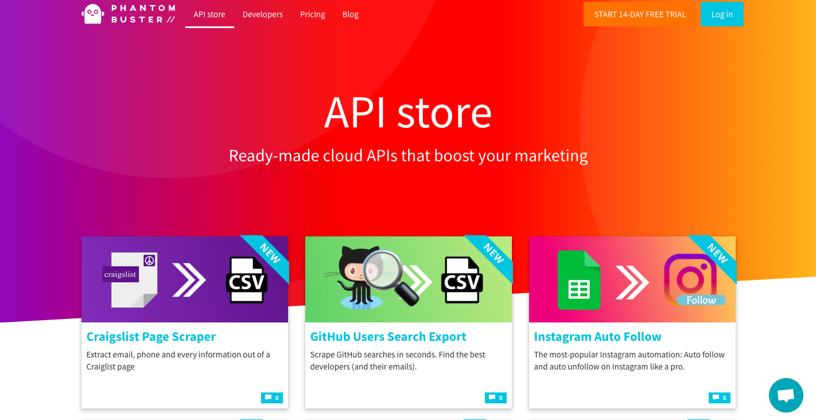The width and height of the screenshot is (816, 420).
Task: Click the Craigslist card's CSV file icon
Action: [x=247, y=279]
